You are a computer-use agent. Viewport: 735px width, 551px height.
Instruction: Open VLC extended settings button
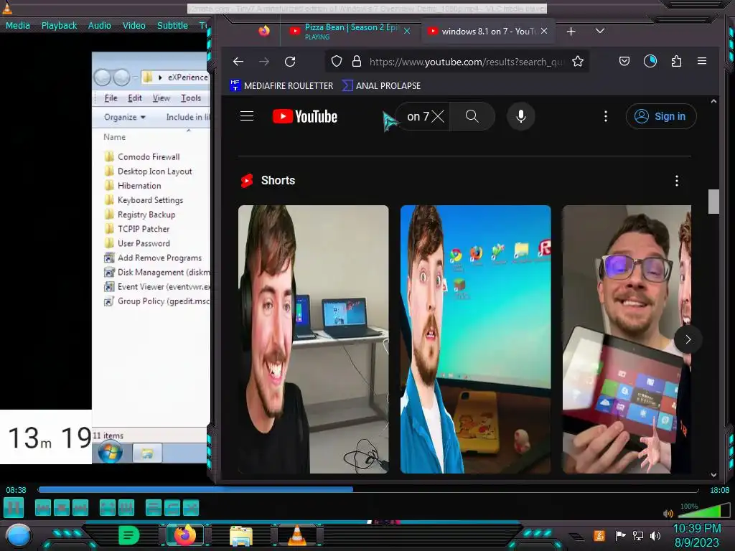point(126,508)
